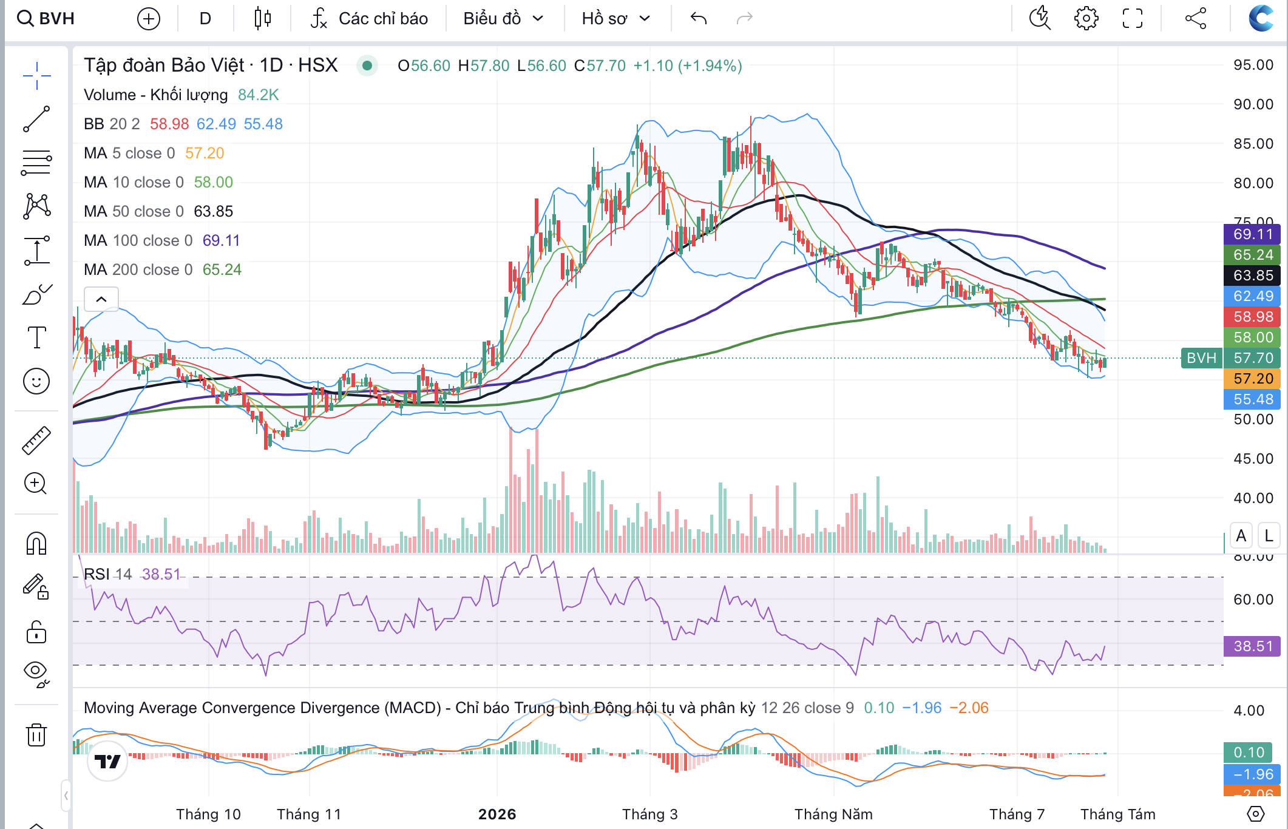This screenshot has height=829, width=1288.
Task: Change the D timeframe interval
Action: point(205,19)
